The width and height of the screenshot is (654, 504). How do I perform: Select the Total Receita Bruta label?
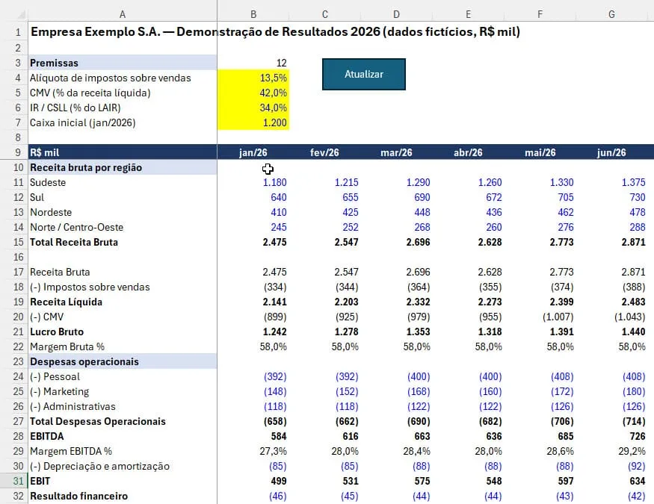[x=123, y=242]
